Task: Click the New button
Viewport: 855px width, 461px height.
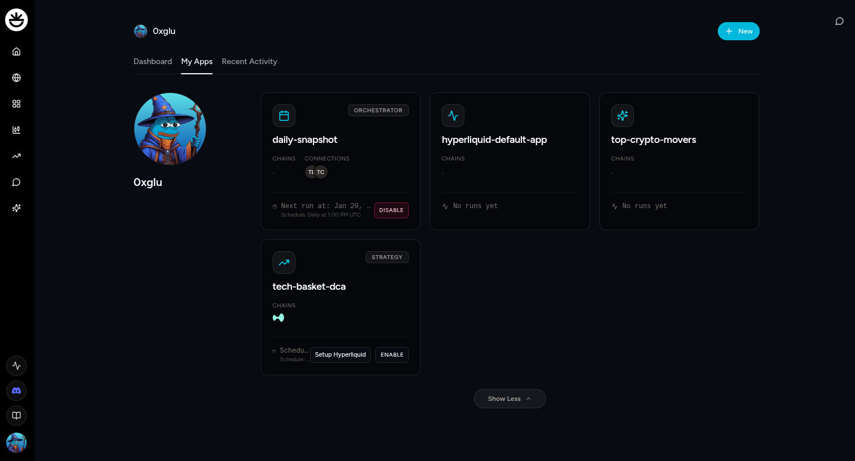Action: pyautogui.click(x=738, y=31)
